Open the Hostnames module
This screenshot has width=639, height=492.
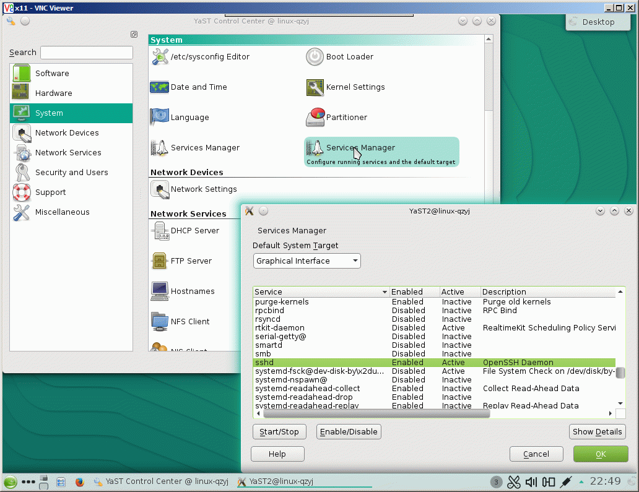pos(183,291)
